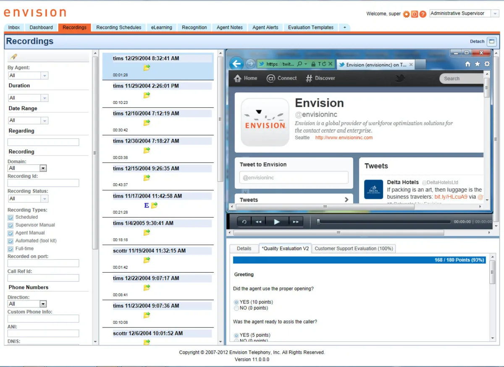Click export icon for tims 1/4/2005 recording
Screen dimensions: 504x367
point(147,232)
